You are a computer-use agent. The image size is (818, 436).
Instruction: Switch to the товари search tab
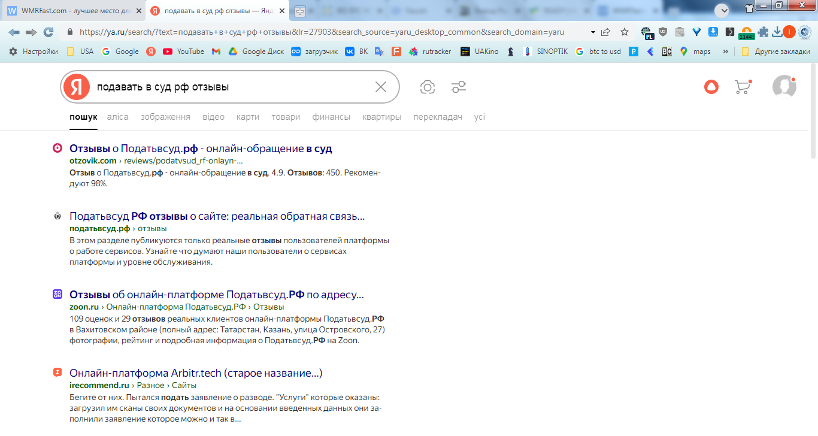click(286, 117)
